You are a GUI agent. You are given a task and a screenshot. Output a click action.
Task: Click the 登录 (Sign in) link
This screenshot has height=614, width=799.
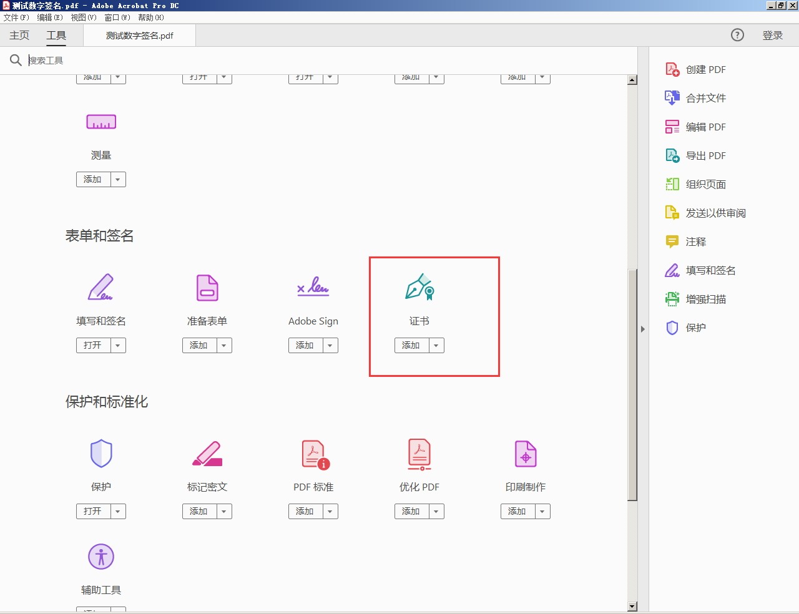(772, 36)
